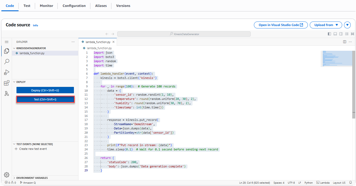Toggle the bottom panel layout icon
356x186 pixels.
tap(335, 34)
